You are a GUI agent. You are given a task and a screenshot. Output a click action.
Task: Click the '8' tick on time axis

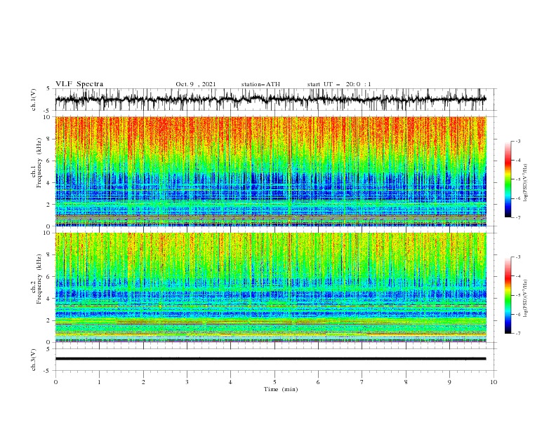(406, 382)
